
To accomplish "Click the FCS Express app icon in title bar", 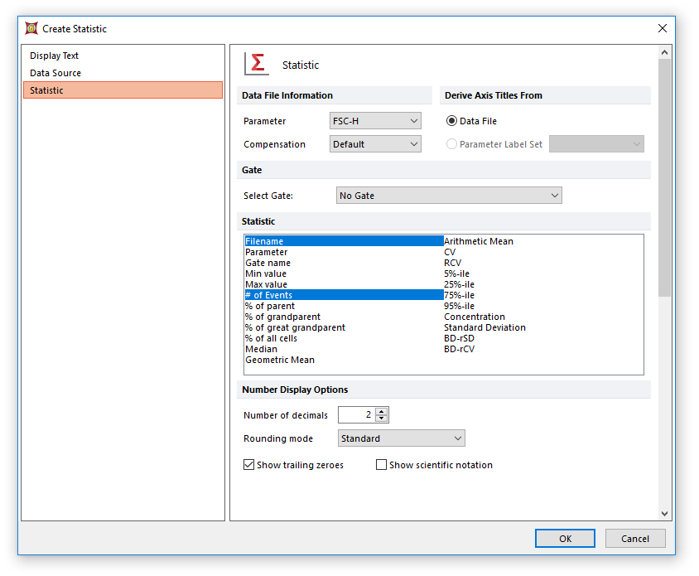I will click(x=31, y=28).
